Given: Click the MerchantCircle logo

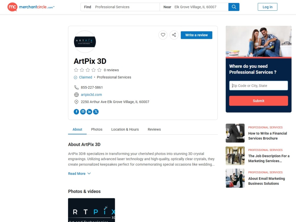Looking at the screenshot, I should (x=31, y=7).
